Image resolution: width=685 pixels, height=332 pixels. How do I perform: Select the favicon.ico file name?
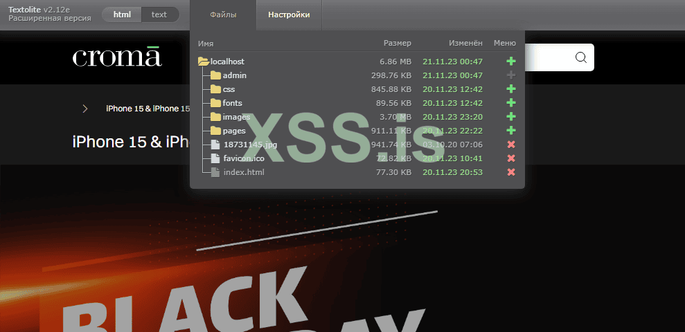[244, 159]
